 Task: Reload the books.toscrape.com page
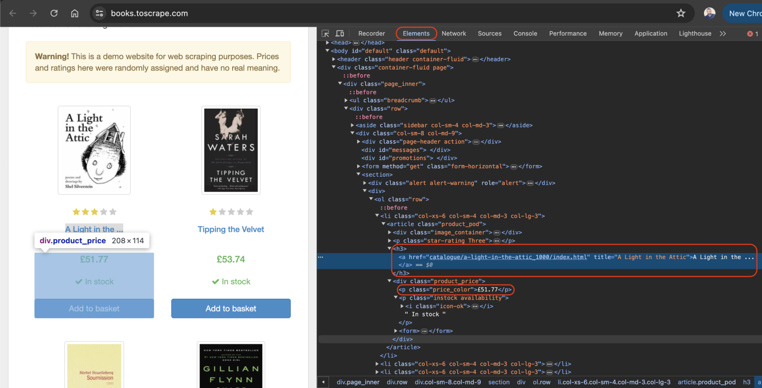tap(54, 13)
